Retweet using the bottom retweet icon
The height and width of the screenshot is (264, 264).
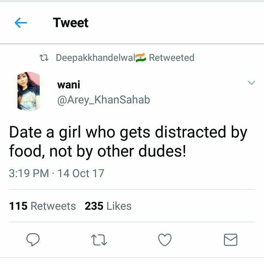(x=99, y=240)
